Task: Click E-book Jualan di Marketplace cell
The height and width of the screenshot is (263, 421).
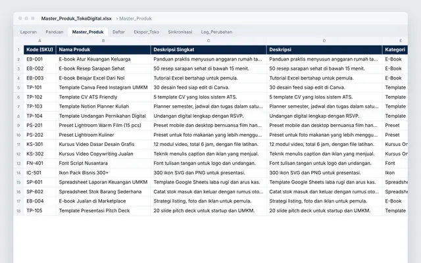Action: [103, 201]
